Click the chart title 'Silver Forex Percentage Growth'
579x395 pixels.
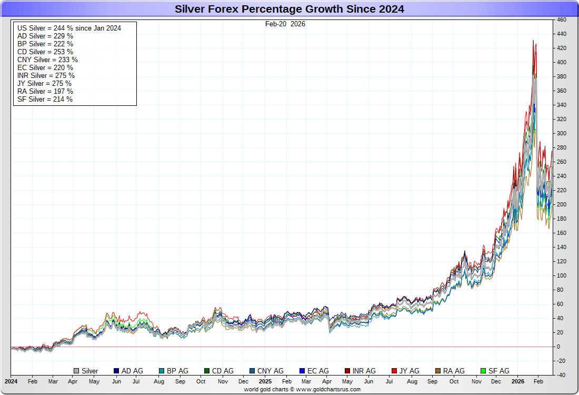pos(289,9)
